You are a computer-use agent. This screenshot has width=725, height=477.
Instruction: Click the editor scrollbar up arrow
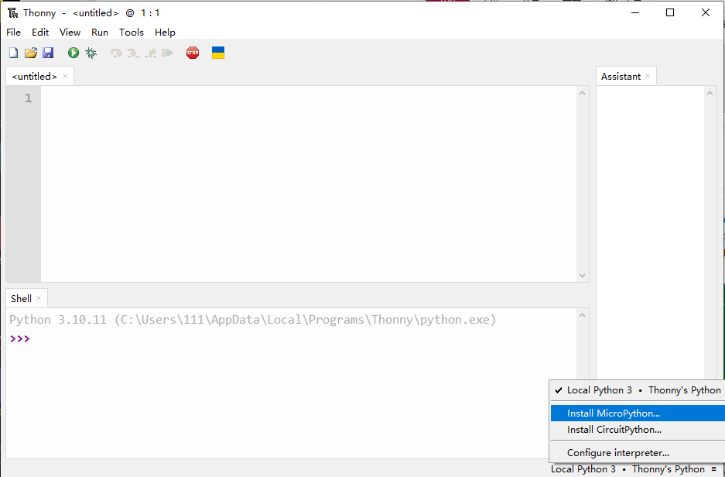pyautogui.click(x=582, y=93)
